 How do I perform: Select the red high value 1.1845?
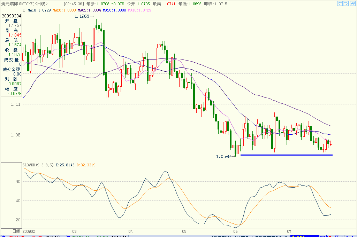pos(15,35)
